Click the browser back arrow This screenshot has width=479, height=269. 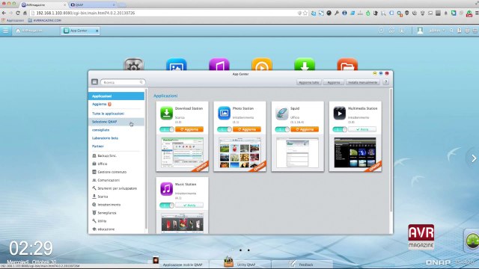tap(4, 13)
